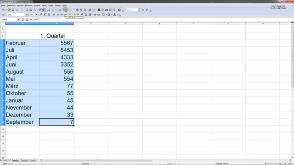This screenshot has width=294, height=165.
Task: Open the Function Wizard
Action: click(x=23, y=20)
